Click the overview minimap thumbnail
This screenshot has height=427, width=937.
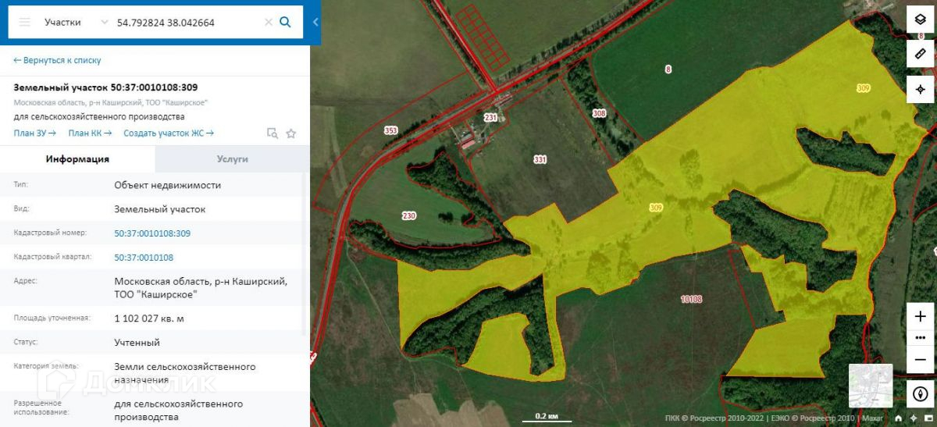point(871,386)
